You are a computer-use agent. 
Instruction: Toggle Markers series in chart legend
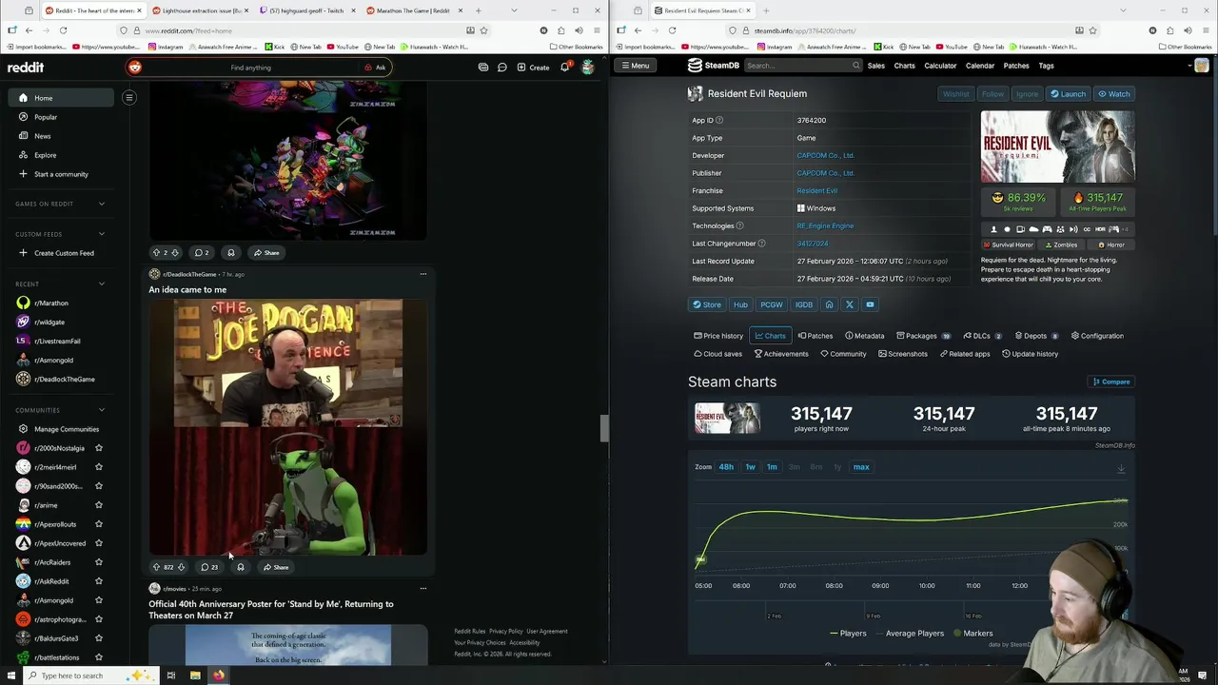[974, 634]
